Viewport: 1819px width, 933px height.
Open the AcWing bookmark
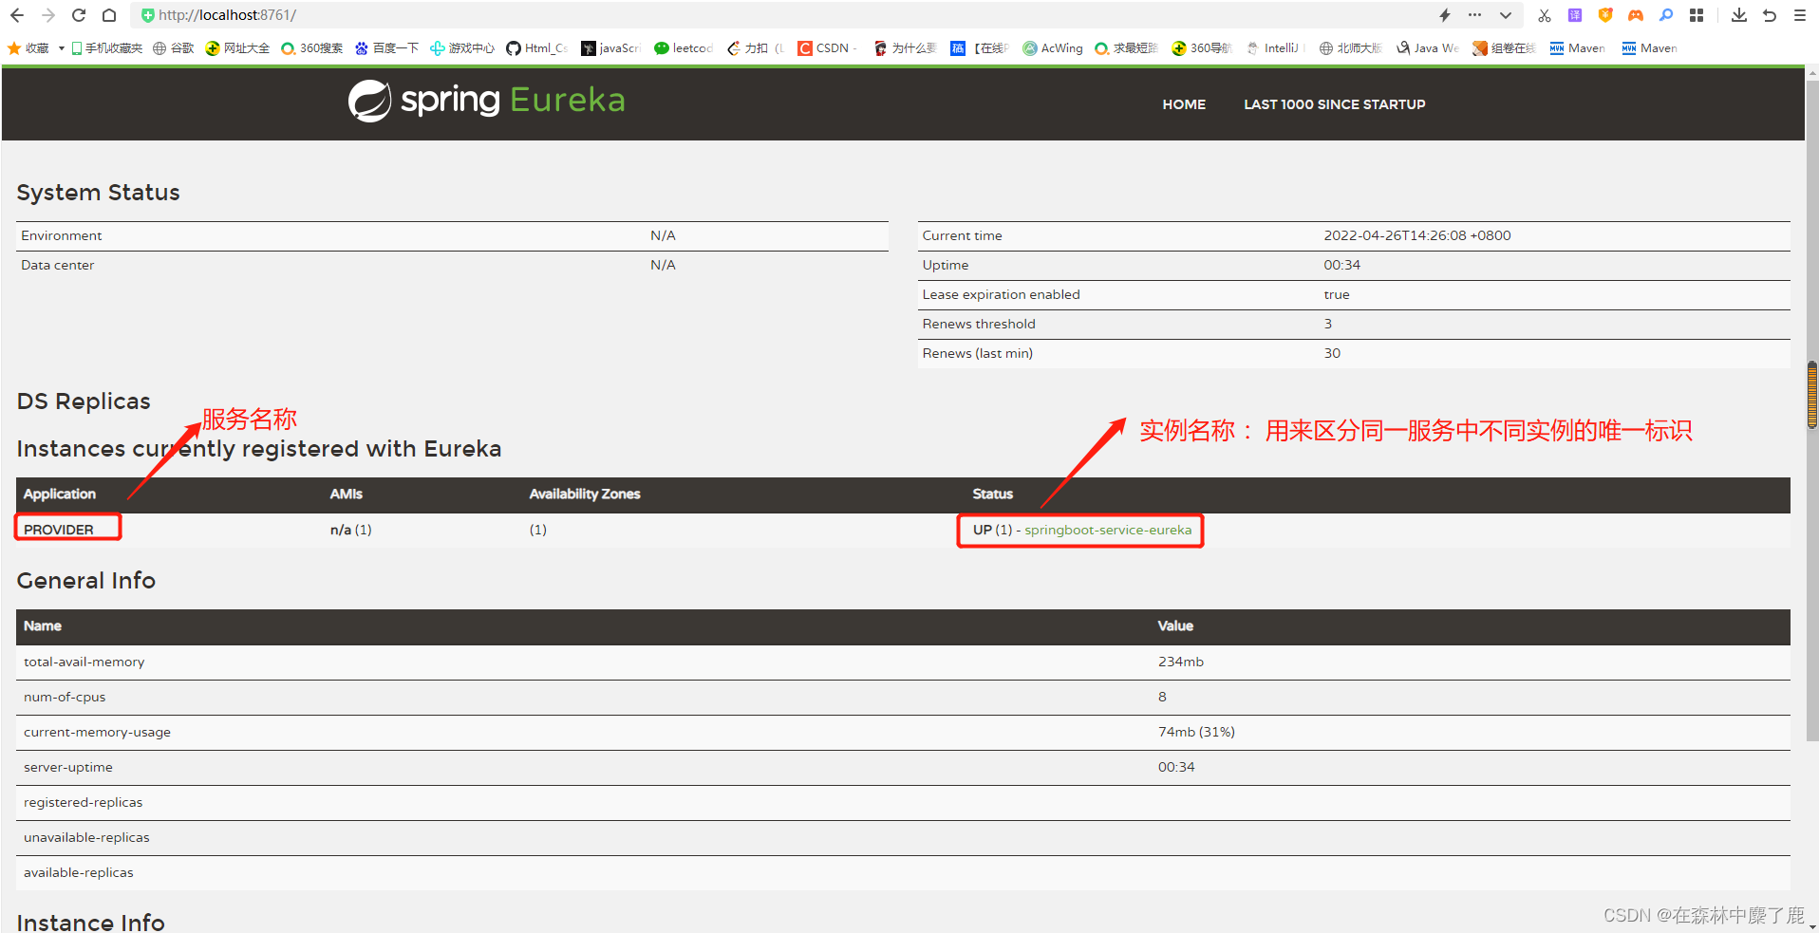click(1053, 48)
